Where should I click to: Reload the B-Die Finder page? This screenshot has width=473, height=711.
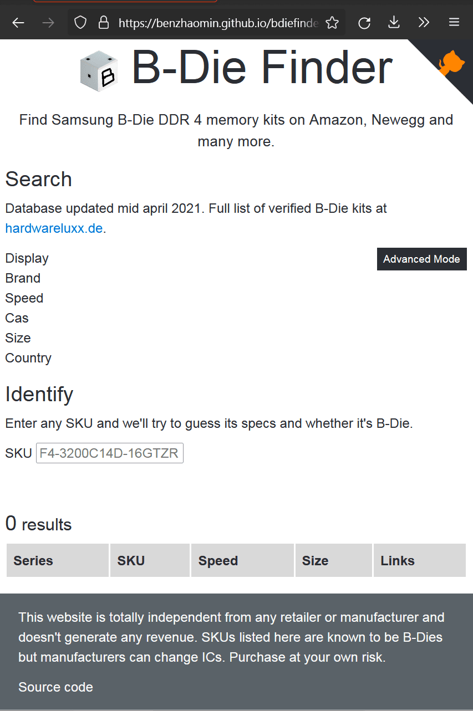click(x=364, y=23)
